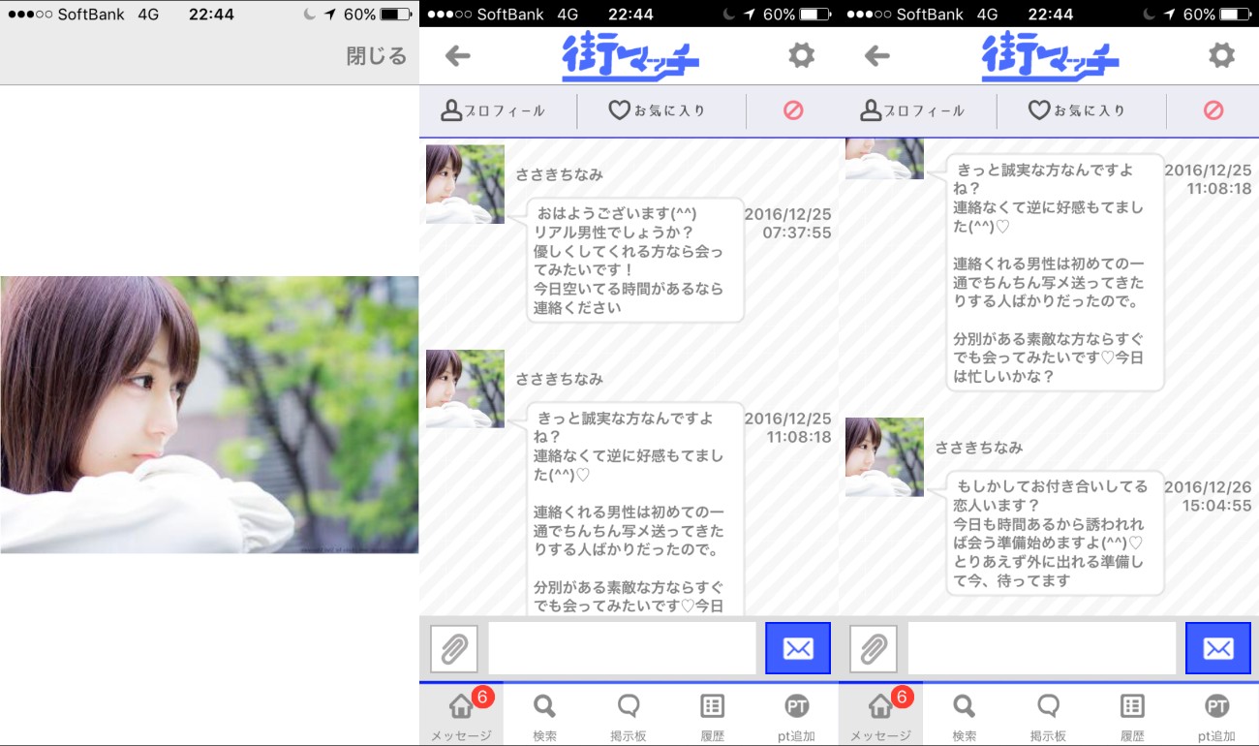Tap the paperclip attachment icon in right screen
This screenshot has height=746, width=1259.
pyautogui.click(x=874, y=649)
